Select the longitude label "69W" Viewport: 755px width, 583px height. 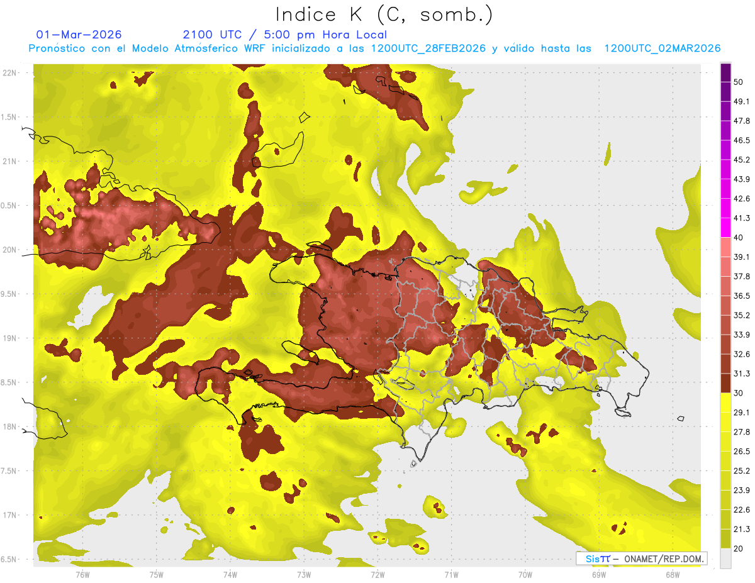click(x=599, y=574)
